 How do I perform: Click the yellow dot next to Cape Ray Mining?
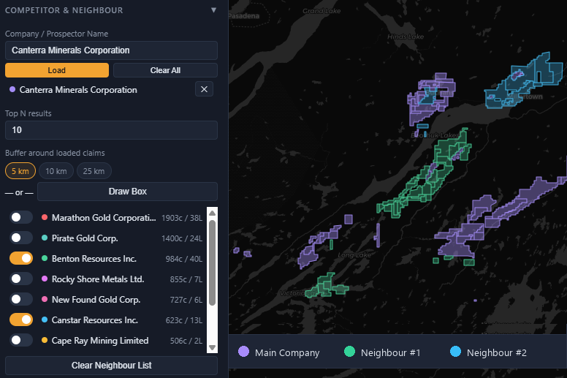click(x=45, y=340)
